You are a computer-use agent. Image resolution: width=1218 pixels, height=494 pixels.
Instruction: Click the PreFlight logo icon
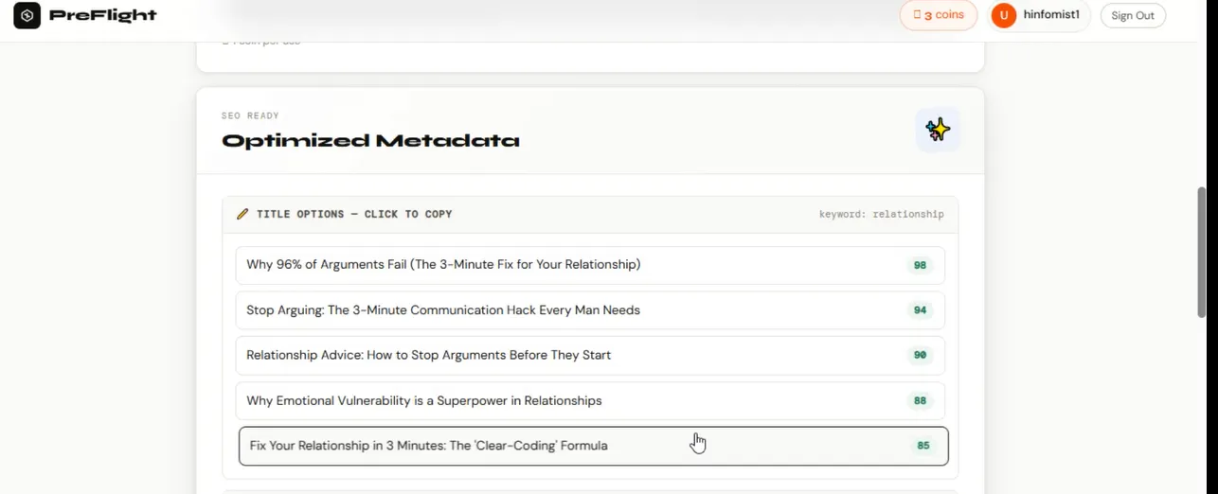click(27, 15)
